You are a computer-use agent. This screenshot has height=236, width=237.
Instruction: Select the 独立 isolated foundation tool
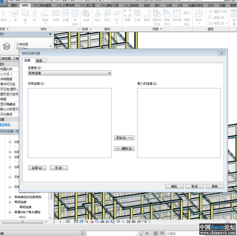click(x=97, y=15)
